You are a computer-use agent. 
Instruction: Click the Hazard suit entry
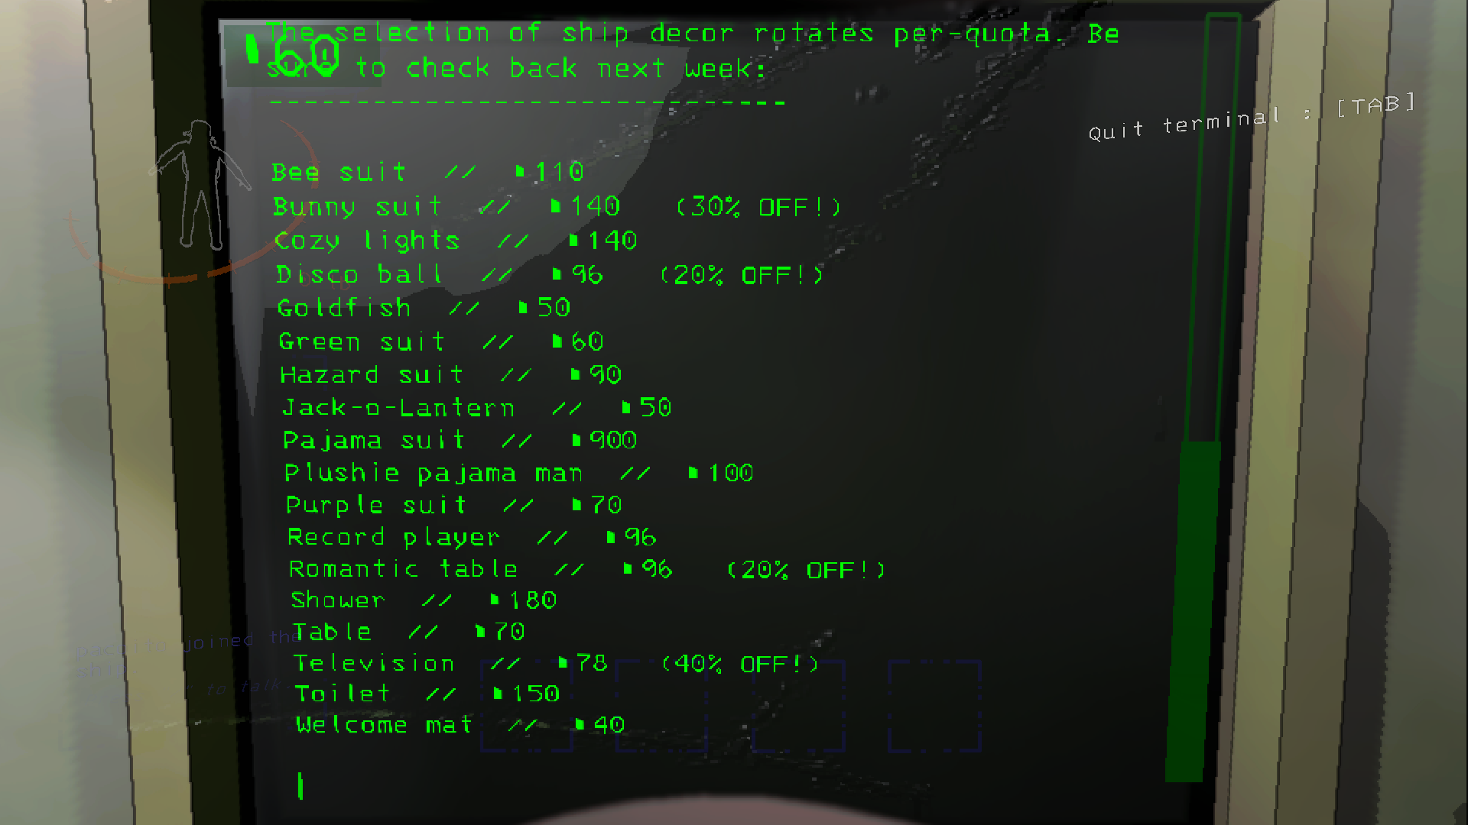(x=451, y=374)
